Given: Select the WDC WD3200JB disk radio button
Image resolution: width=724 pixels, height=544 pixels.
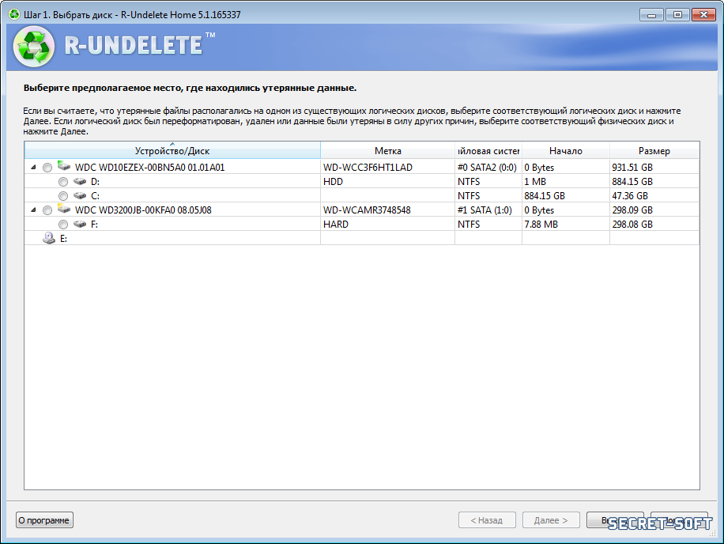Looking at the screenshot, I should pos(47,210).
